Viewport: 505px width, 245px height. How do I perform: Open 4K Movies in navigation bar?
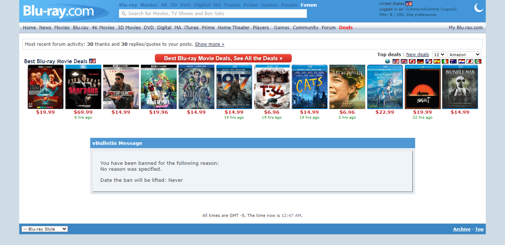pos(103,28)
